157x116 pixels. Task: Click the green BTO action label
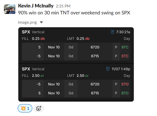(125, 93)
